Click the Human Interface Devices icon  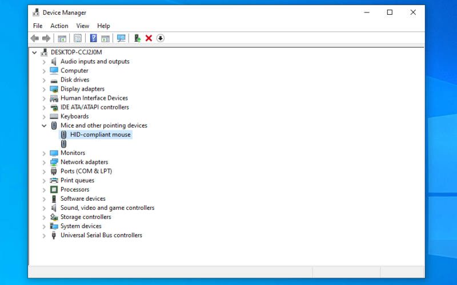pos(54,98)
